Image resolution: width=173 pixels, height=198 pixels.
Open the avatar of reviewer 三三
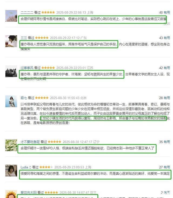pyautogui.click(x=11, y=41)
